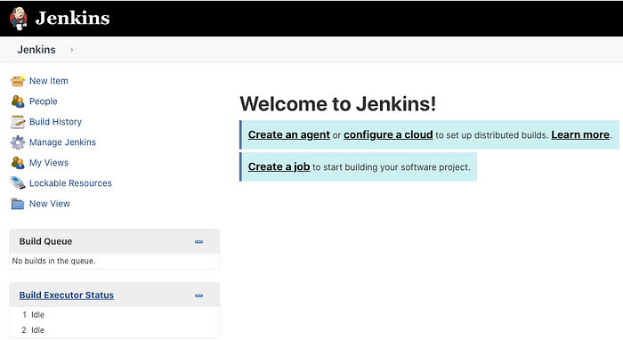Click the Manage Jenkins gear icon
This screenshot has width=623, height=340.
click(x=18, y=142)
